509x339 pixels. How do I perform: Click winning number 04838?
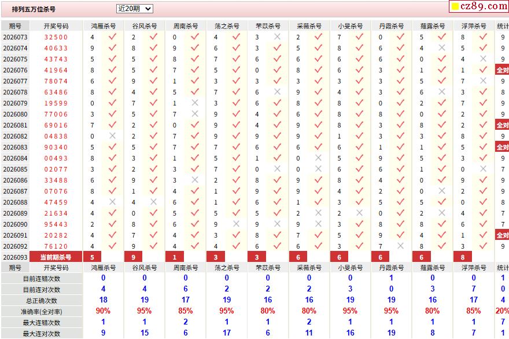(56, 136)
